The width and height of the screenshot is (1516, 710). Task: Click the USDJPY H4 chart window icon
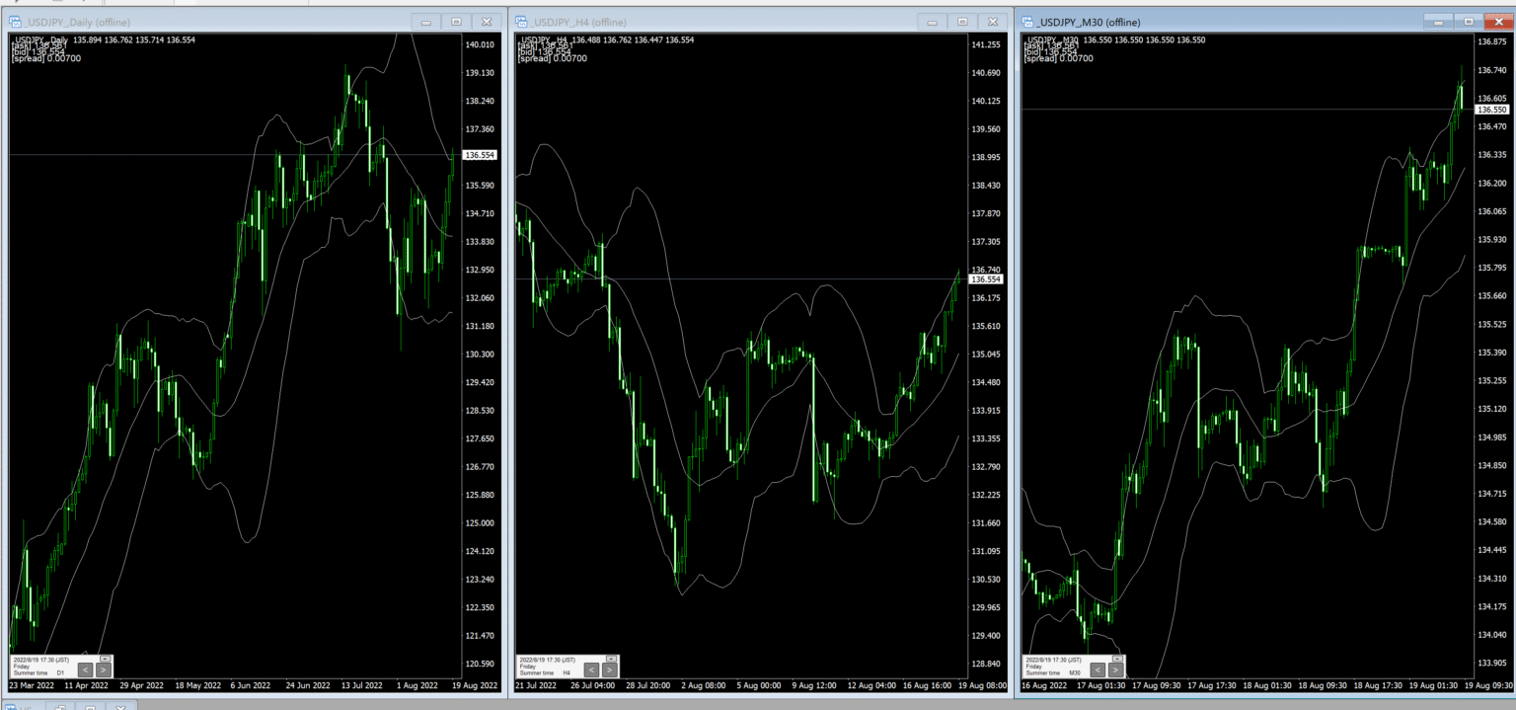(x=521, y=22)
